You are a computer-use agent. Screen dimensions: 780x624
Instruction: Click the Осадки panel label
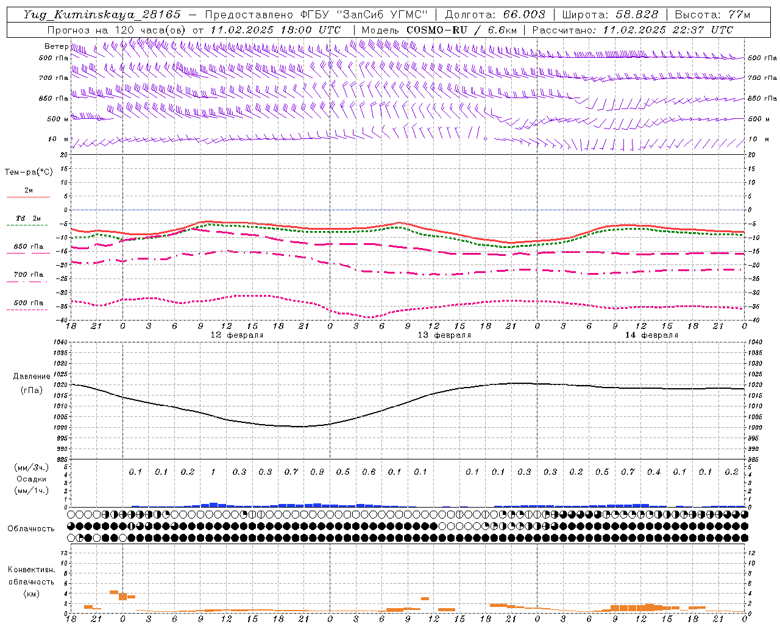pyautogui.click(x=30, y=479)
